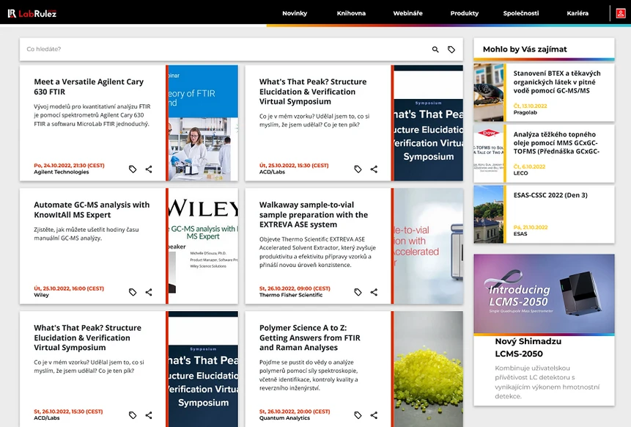Open 'ESAS-CSSC 2022 (Den 3)' article
631x427 pixels.
point(550,195)
